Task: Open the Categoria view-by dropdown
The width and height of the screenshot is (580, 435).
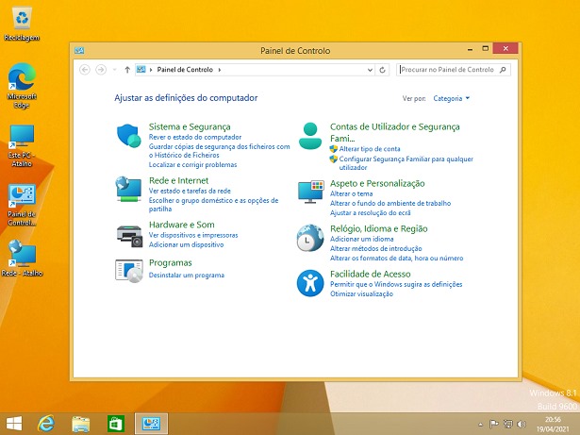Action: 452,98
